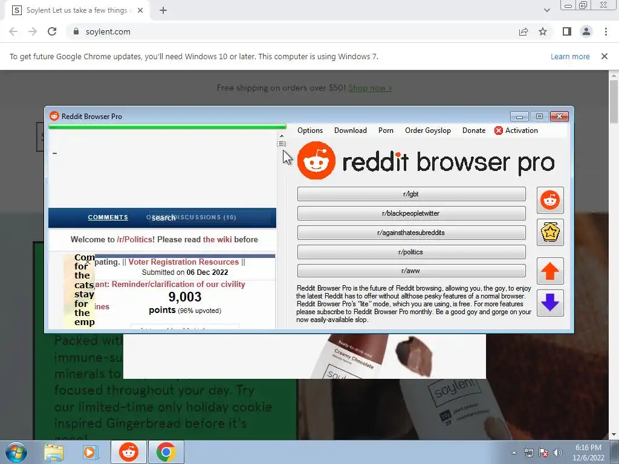This screenshot has height=464, width=619.
Task: Switch to Other Discussions (10) tab
Action: (x=192, y=217)
